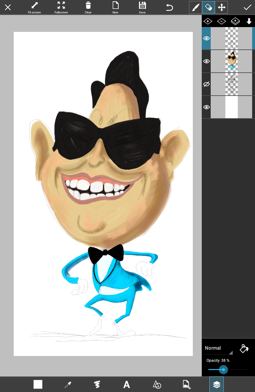Adjust the layer Opacity slider
The image size is (255, 392).
[228, 370]
